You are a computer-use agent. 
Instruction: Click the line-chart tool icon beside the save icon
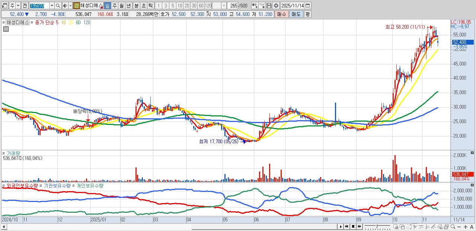click(262, 6)
